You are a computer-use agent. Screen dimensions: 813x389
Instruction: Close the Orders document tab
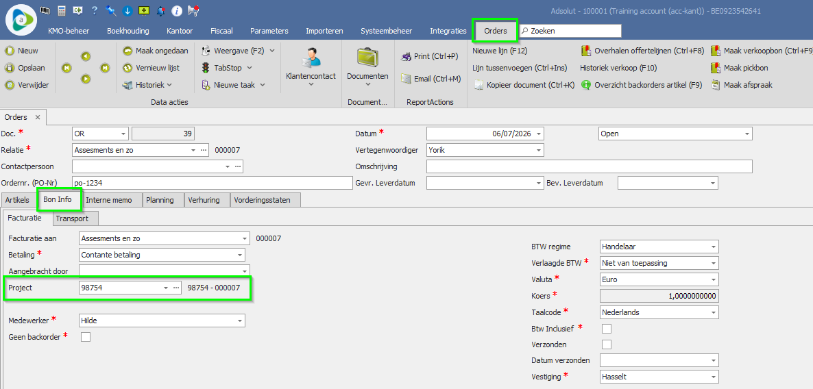pyautogui.click(x=37, y=117)
